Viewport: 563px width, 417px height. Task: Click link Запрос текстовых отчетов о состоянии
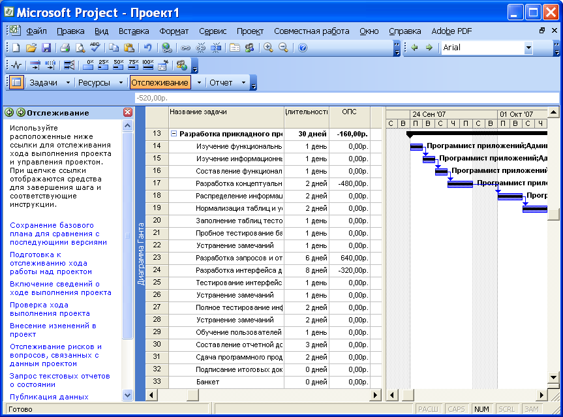click(x=59, y=380)
